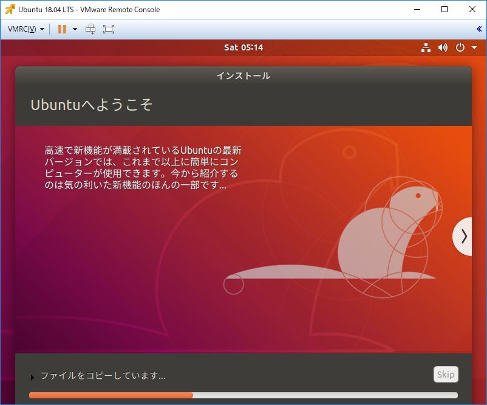The image size is (487, 405).
Task: Click the ファイルをコピーしています status text
Action: pyautogui.click(x=103, y=375)
